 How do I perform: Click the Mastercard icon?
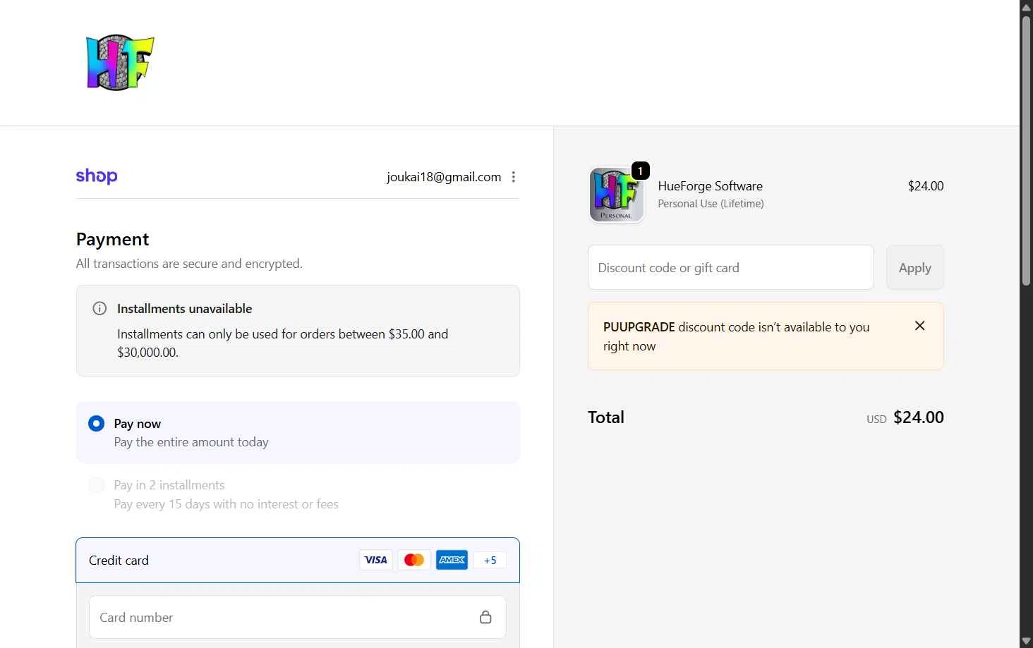(414, 560)
